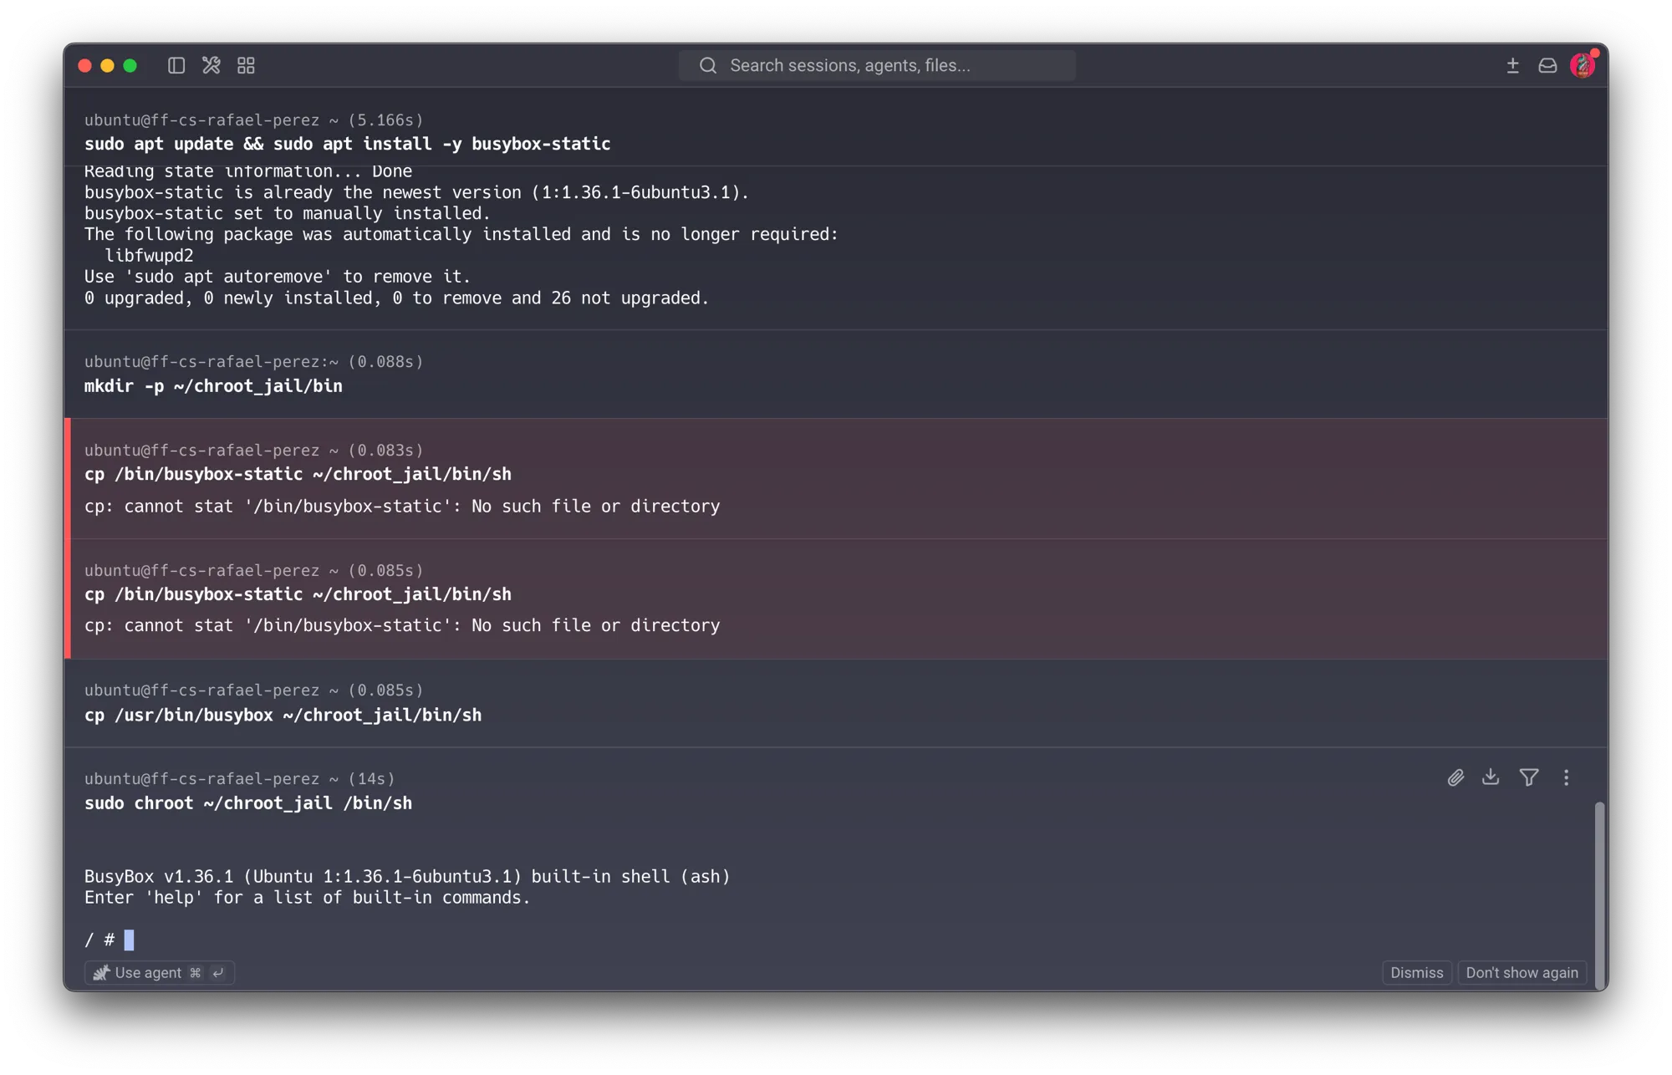Click 'Enter help for a list' line
The height and width of the screenshot is (1075, 1672).
coord(308,898)
